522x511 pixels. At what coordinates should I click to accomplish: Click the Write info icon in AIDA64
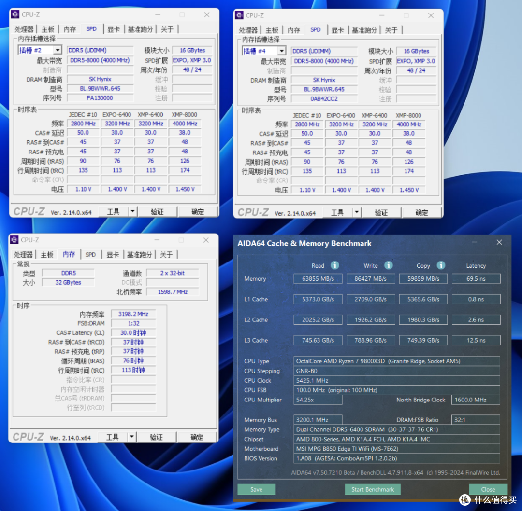388,265
